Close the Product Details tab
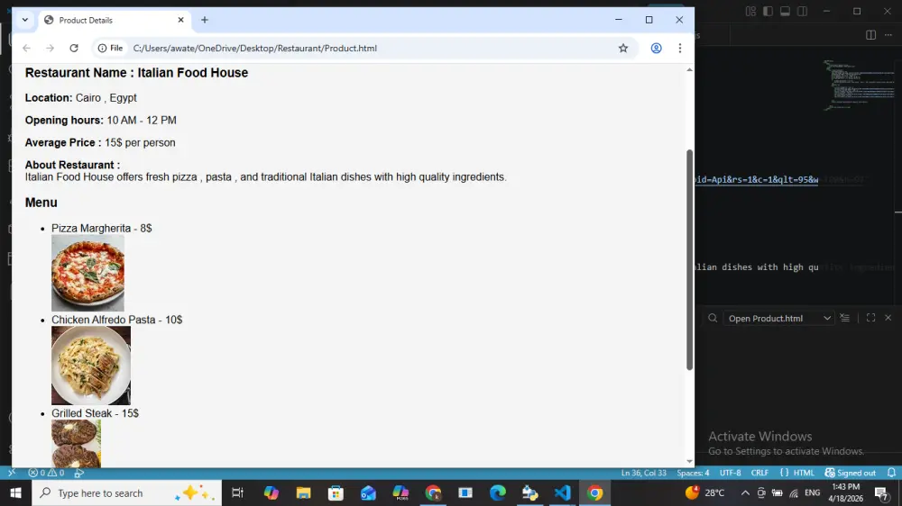This screenshot has width=902, height=506. pos(180,20)
